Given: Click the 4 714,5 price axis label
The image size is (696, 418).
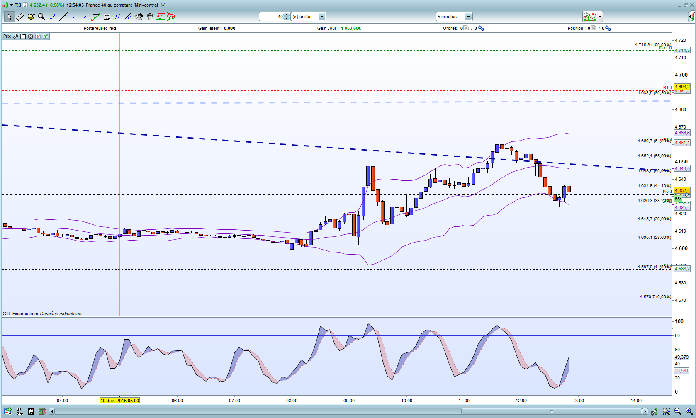Looking at the screenshot, I should [x=682, y=50].
